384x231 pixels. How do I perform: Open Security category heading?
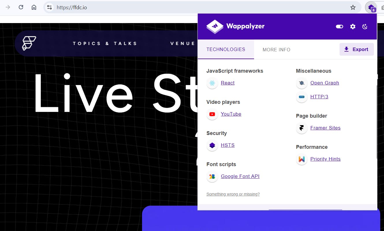tap(217, 133)
